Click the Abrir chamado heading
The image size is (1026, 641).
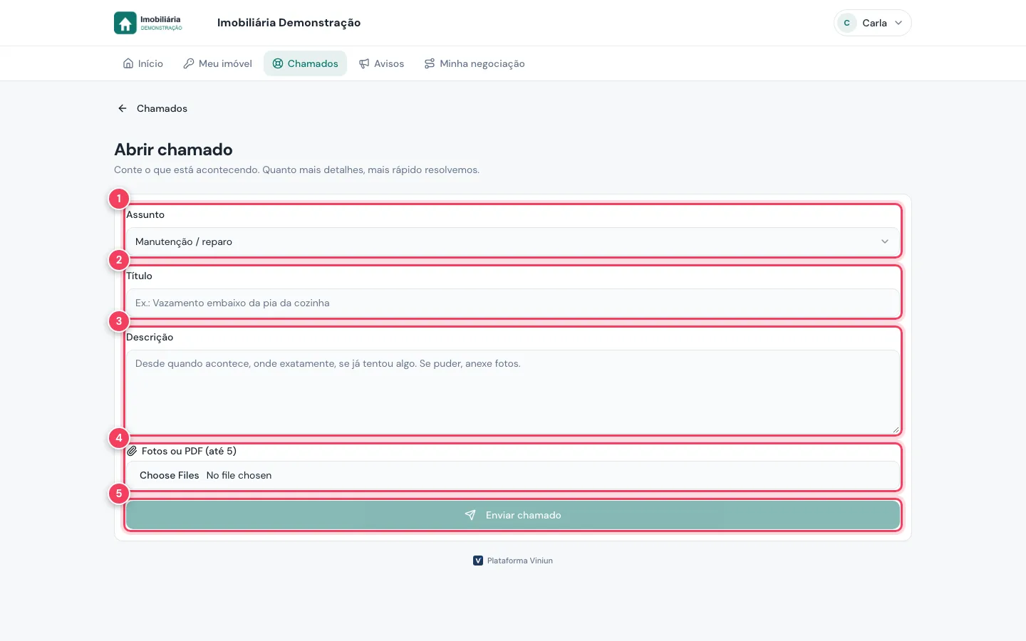point(173,150)
